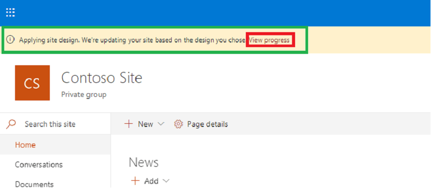Image resolution: width=431 pixels, height=188 pixels.
Task: Click the News section heading
Action: click(144, 162)
